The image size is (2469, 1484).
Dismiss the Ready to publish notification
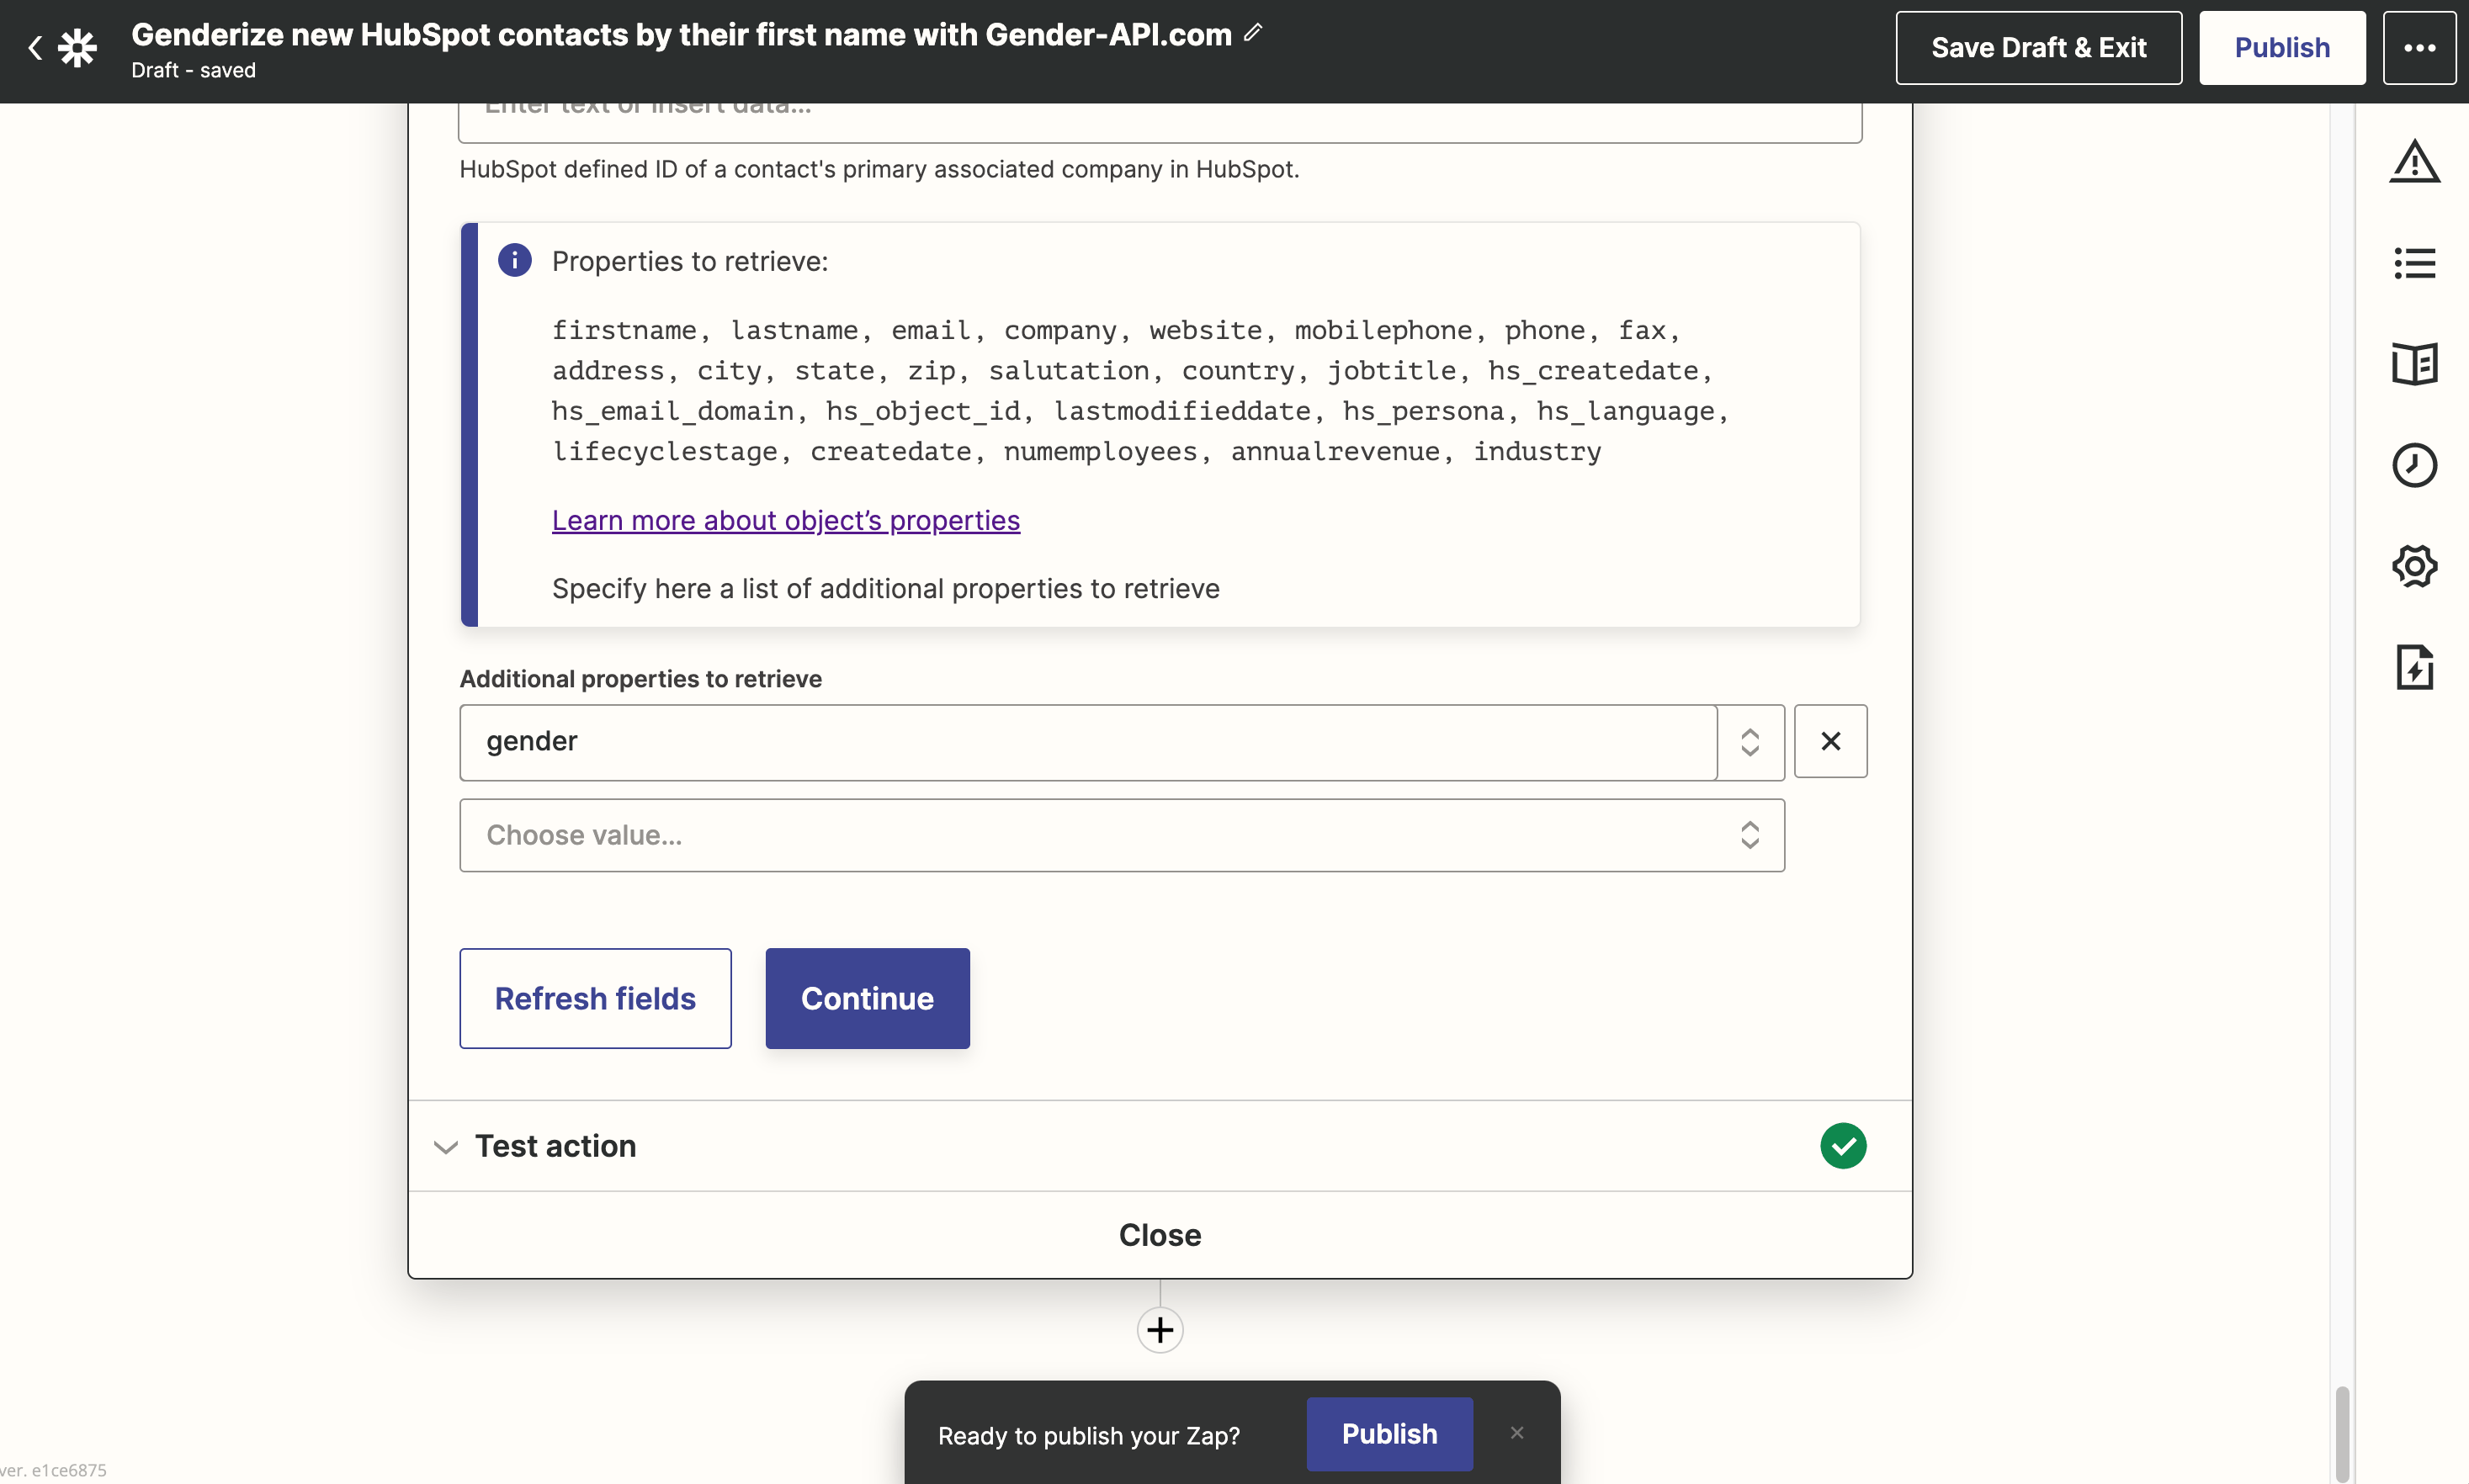pos(1511,1433)
